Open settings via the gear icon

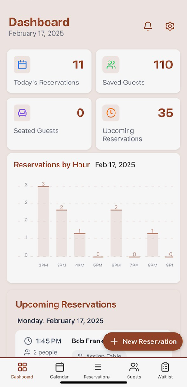[x=170, y=26]
